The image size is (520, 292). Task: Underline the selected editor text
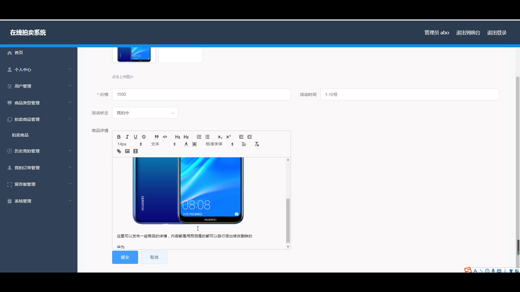point(135,137)
